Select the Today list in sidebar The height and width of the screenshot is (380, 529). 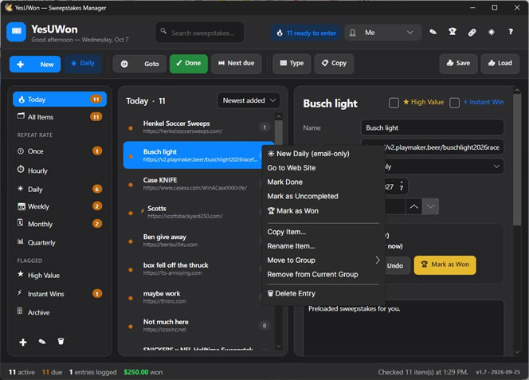coord(60,100)
